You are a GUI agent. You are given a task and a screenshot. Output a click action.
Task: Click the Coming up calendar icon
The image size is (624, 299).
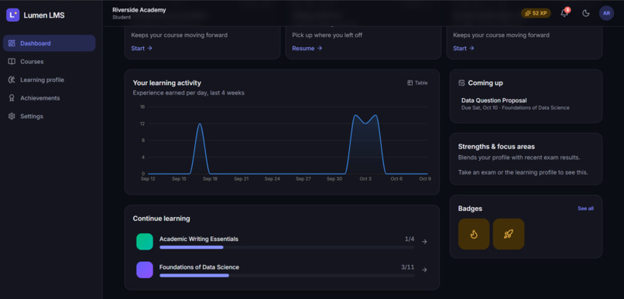tap(461, 83)
